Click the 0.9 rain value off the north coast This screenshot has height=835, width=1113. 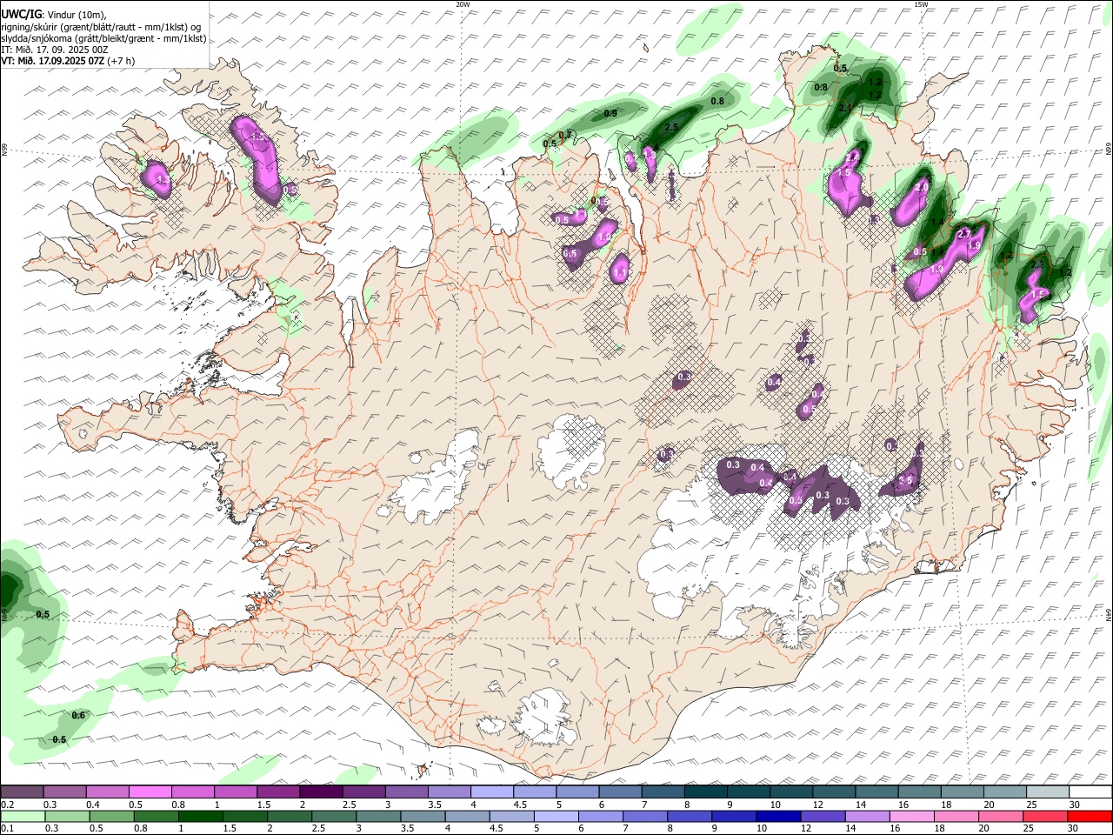click(x=610, y=113)
